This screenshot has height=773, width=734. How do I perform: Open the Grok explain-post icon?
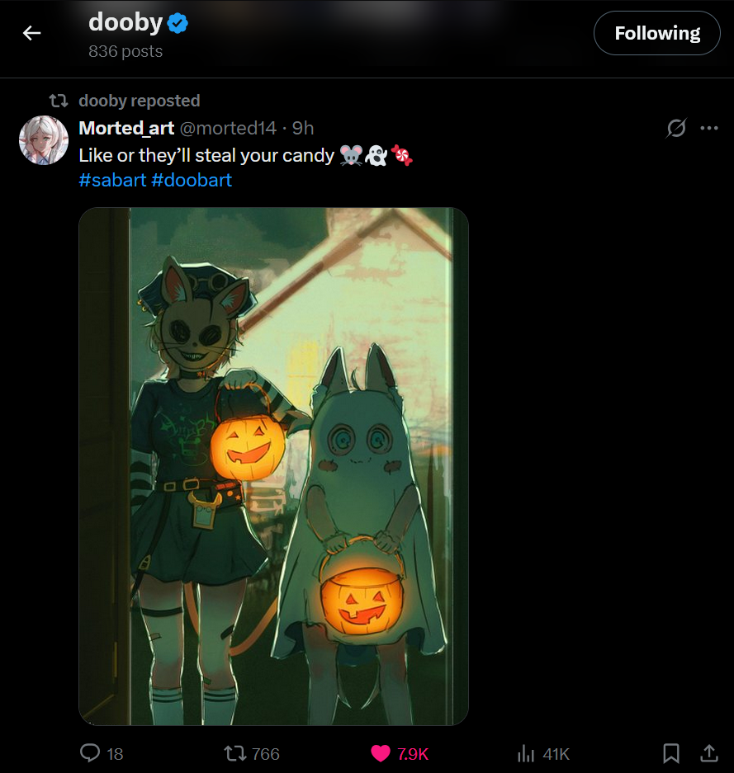tap(676, 128)
